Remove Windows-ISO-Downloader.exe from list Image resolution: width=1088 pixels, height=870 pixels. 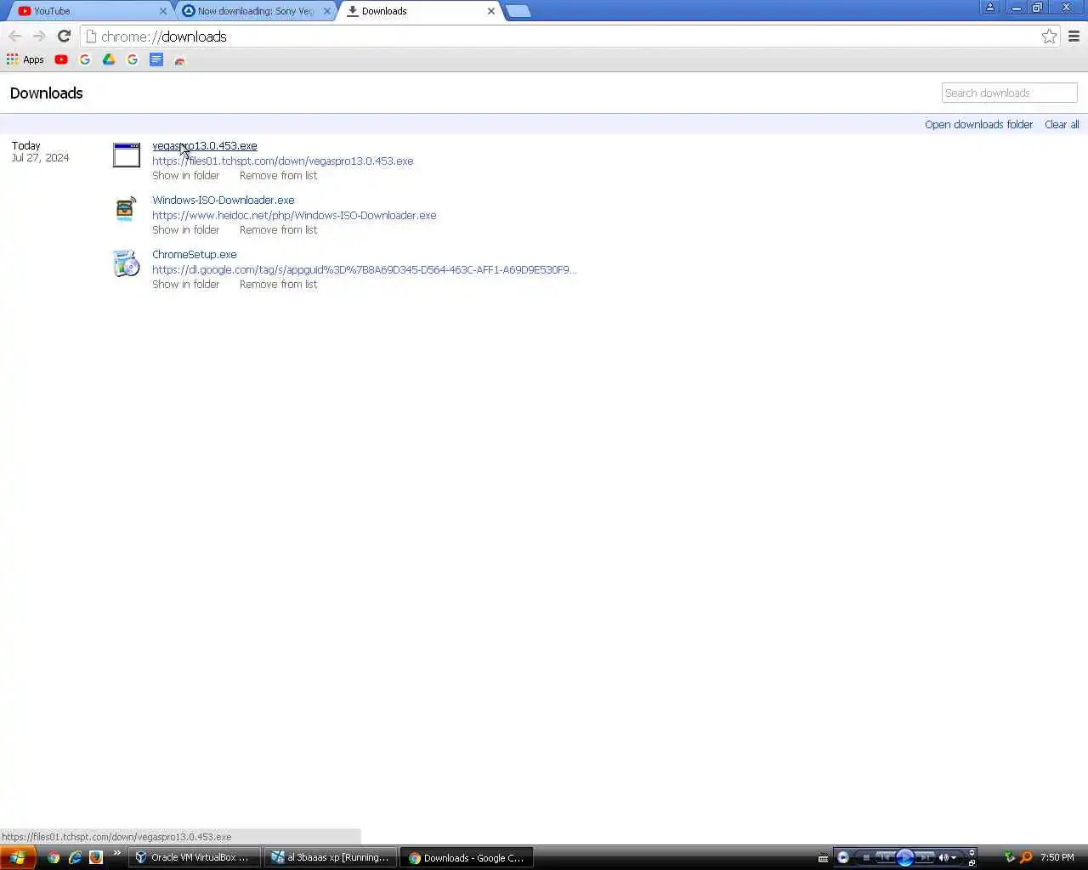[x=278, y=229]
